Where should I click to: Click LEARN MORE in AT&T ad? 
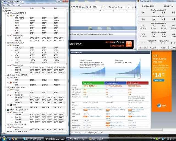coord(159,80)
